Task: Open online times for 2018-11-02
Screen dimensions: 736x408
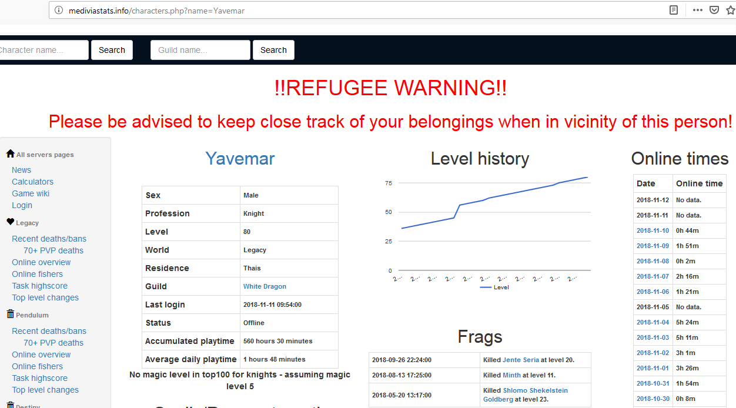Action: click(x=653, y=353)
